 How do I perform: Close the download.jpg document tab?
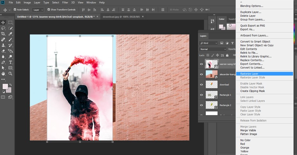click(143, 17)
